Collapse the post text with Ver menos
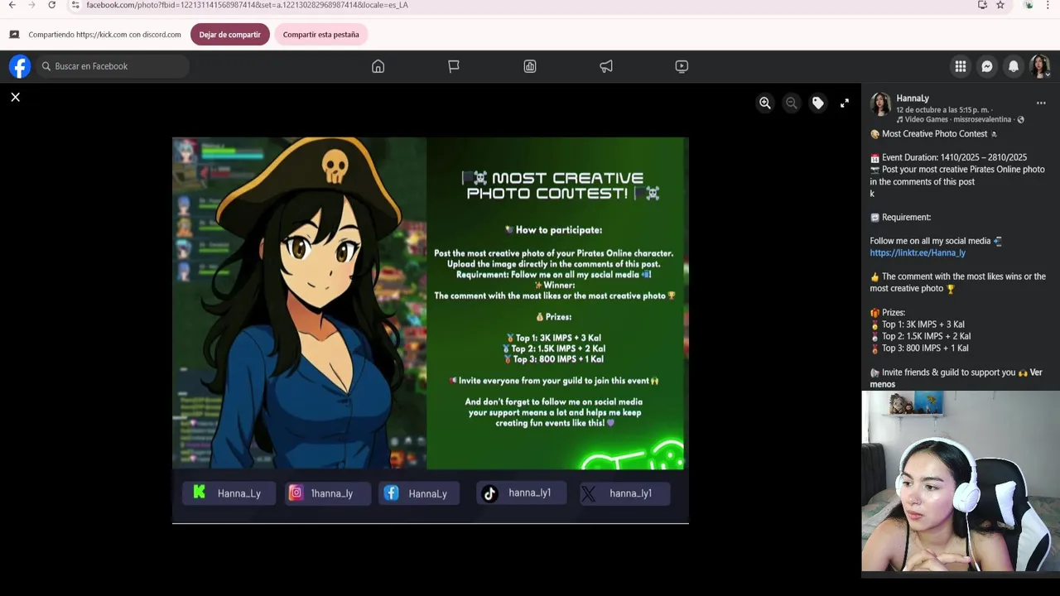Viewport: 1060px width, 596px height. 956,378
